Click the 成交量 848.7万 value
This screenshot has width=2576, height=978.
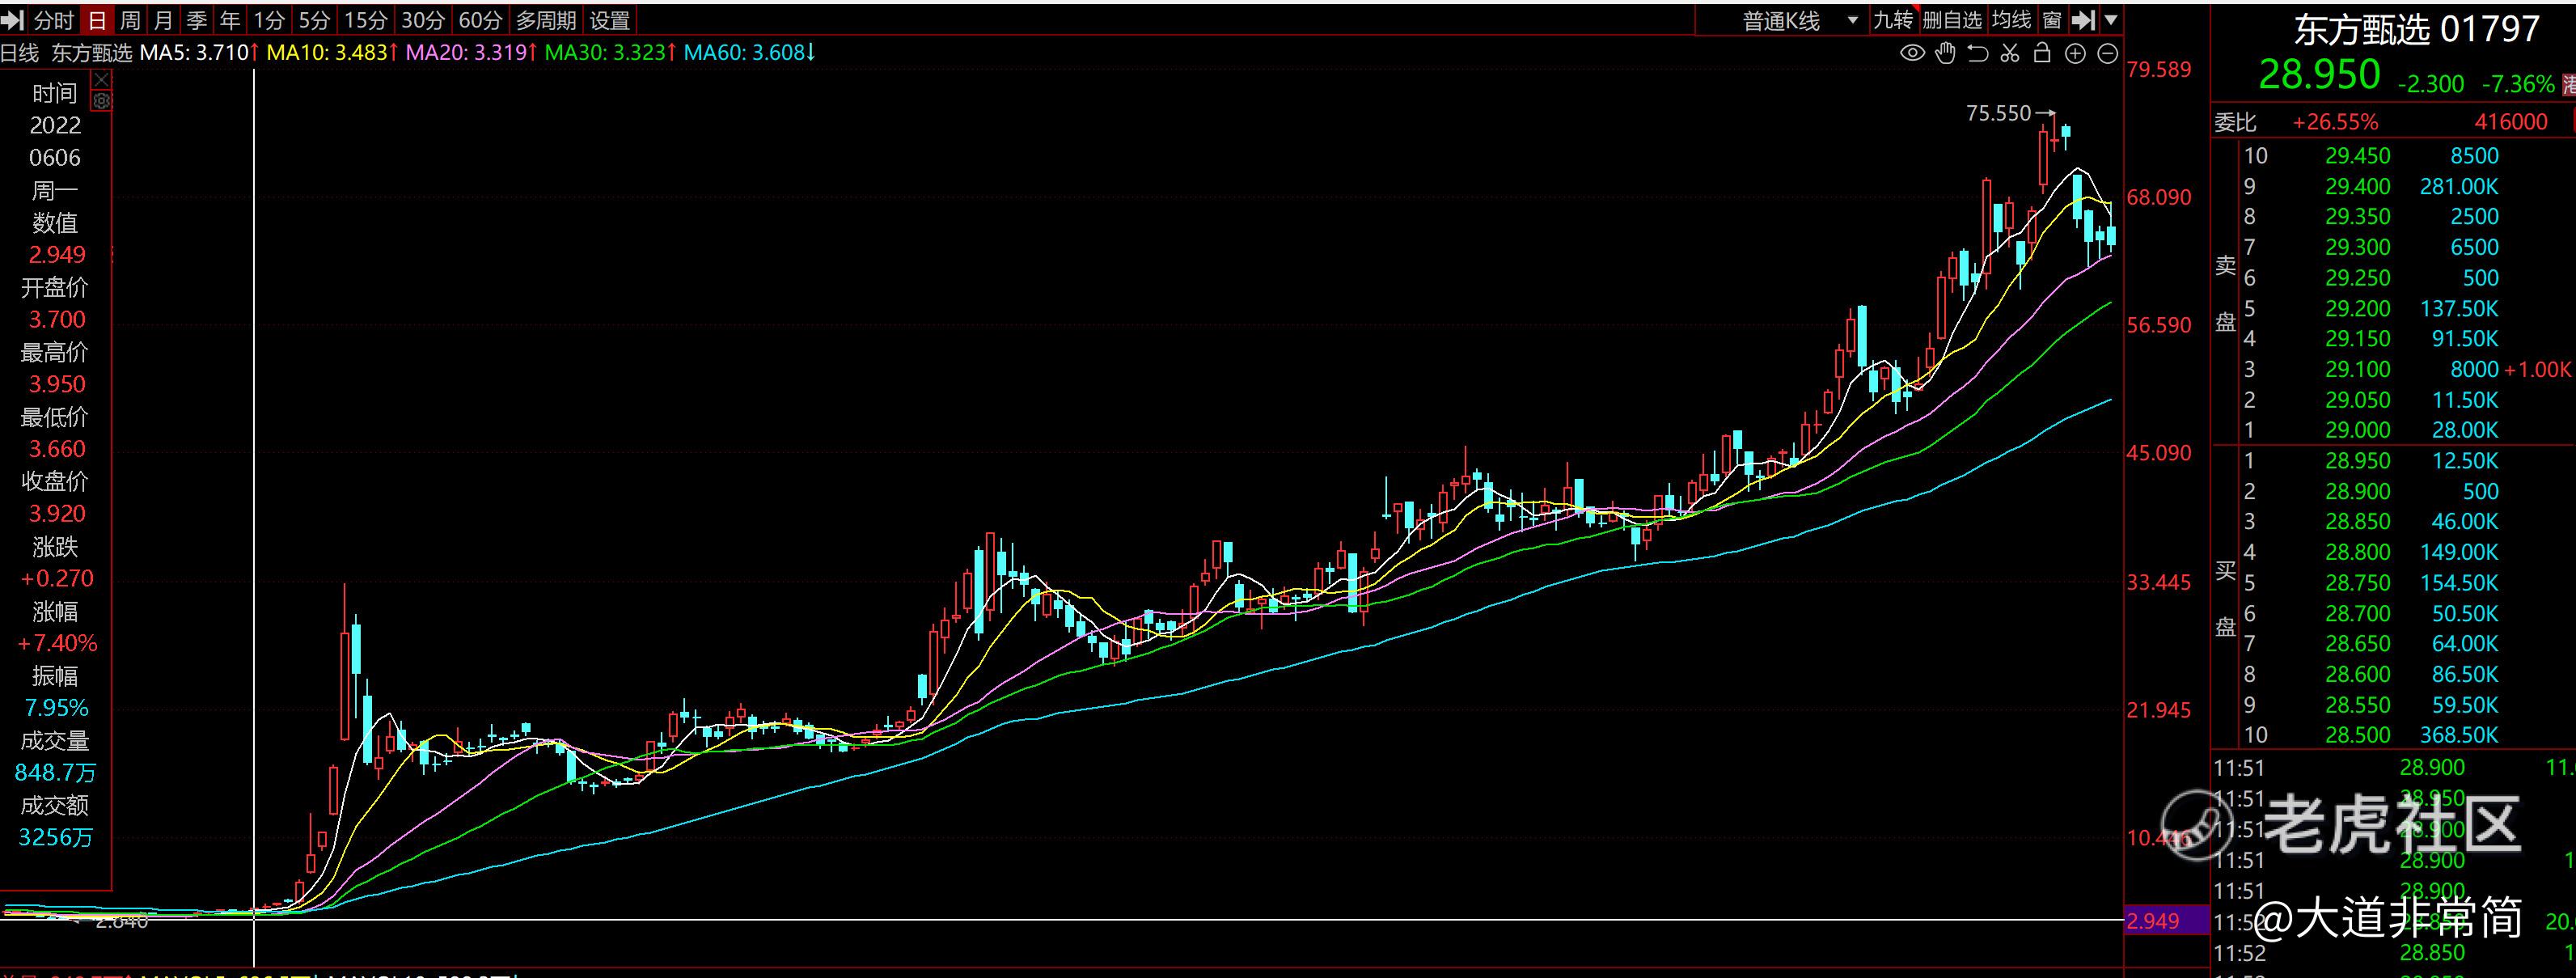(55, 773)
